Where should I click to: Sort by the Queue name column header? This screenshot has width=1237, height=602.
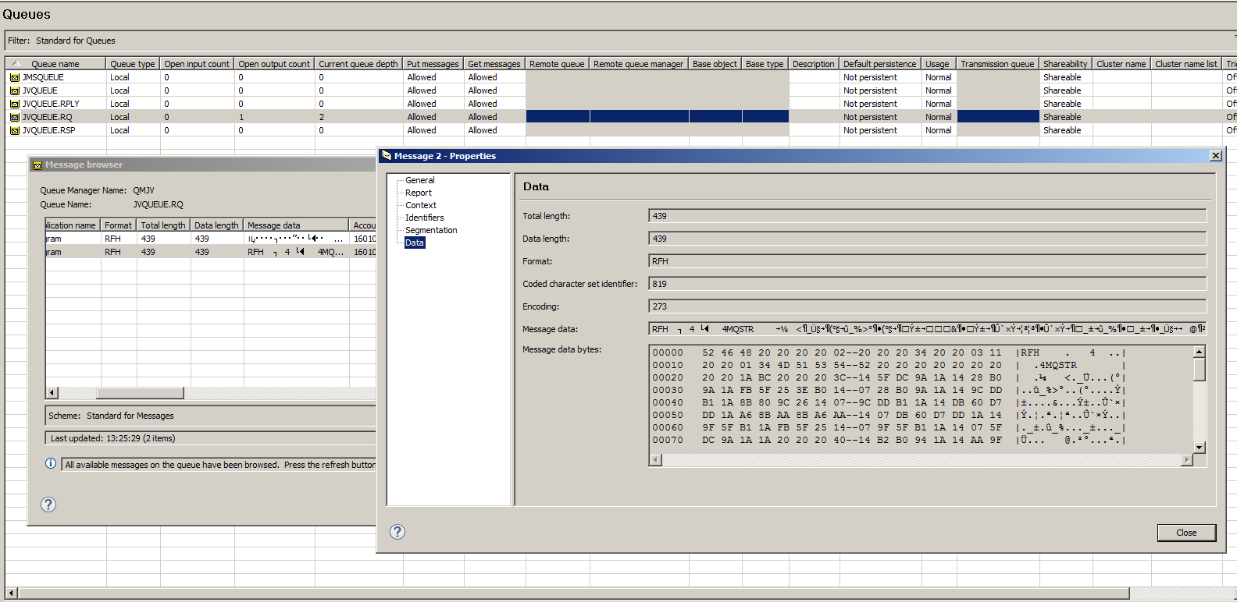click(x=55, y=64)
